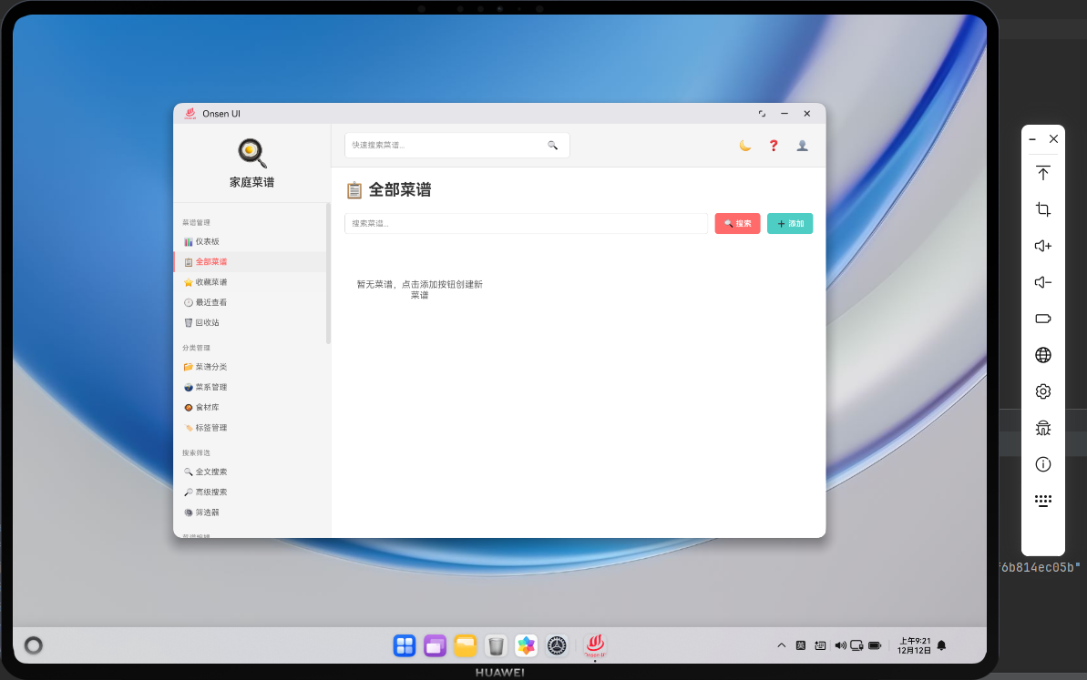Click the magnifier icon in quick search bar
Screen dimensions: 1087x680
click(553, 145)
